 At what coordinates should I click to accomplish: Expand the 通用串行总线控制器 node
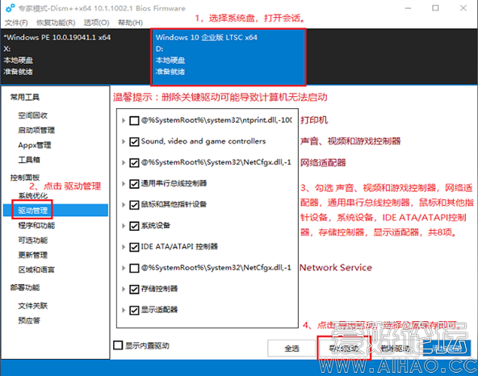pos(124,184)
